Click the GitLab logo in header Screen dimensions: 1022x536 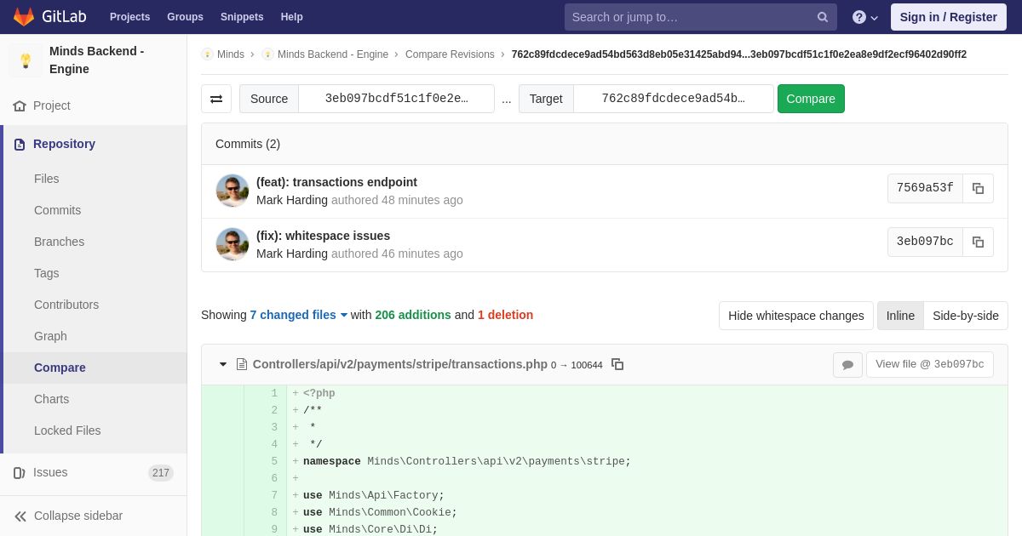pyautogui.click(x=49, y=17)
